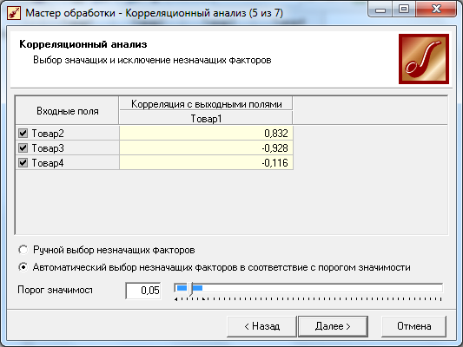Proceed with the Далее button
This screenshot has height=347, width=463.
pos(333,326)
